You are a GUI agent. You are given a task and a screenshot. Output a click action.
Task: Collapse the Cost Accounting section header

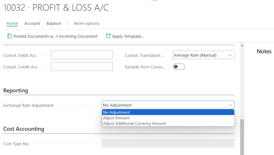[24, 129]
